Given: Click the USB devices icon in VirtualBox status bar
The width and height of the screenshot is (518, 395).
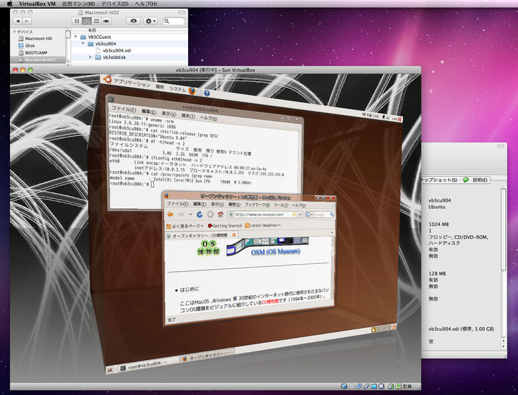Looking at the screenshot, I should [366, 386].
